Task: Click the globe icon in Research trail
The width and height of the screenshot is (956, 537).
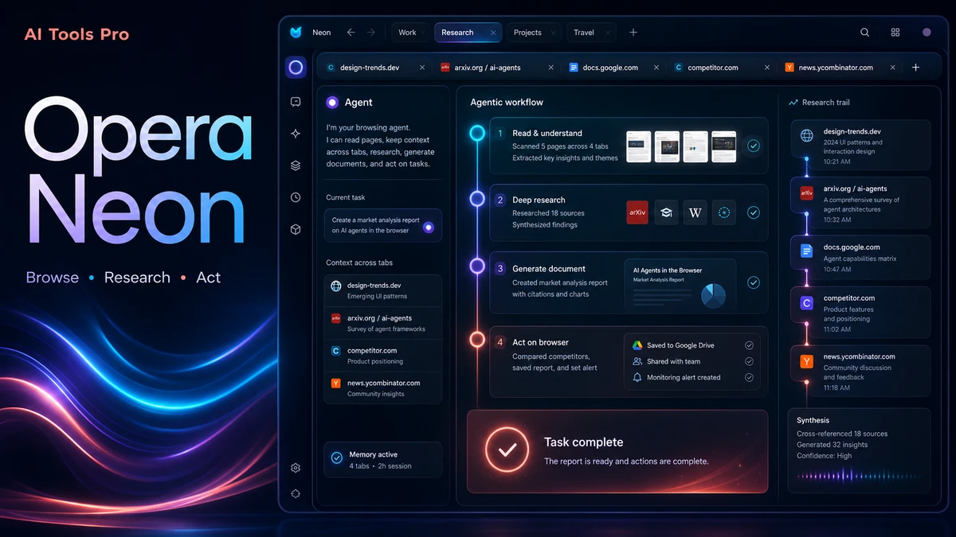Action: (x=807, y=136)
